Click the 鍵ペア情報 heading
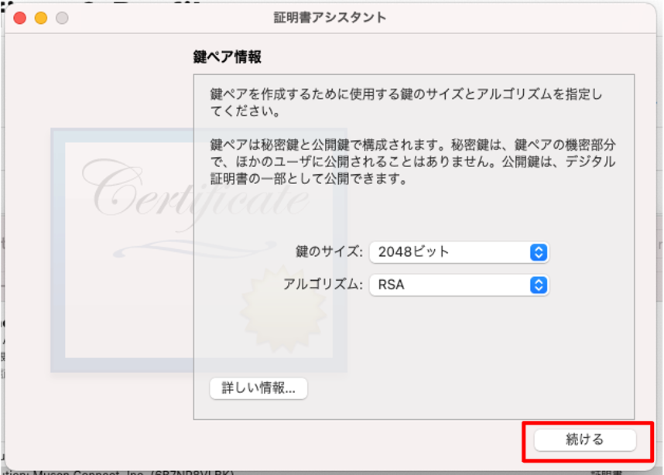This screenshot has width=664, height=475. [x=227, y=56]
